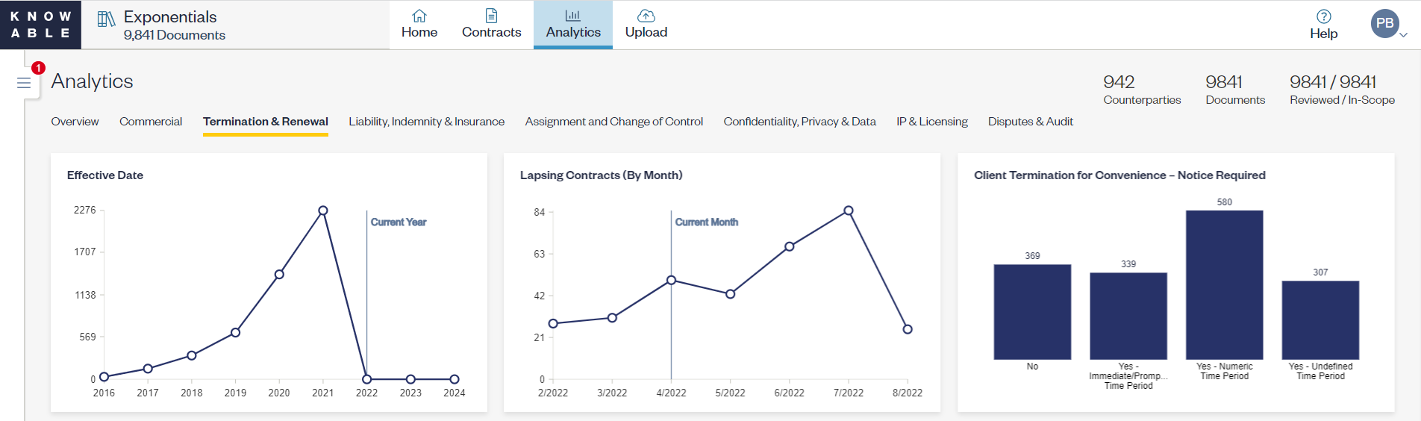
Task: Click the Home house icon
Action: click(419, 16)
